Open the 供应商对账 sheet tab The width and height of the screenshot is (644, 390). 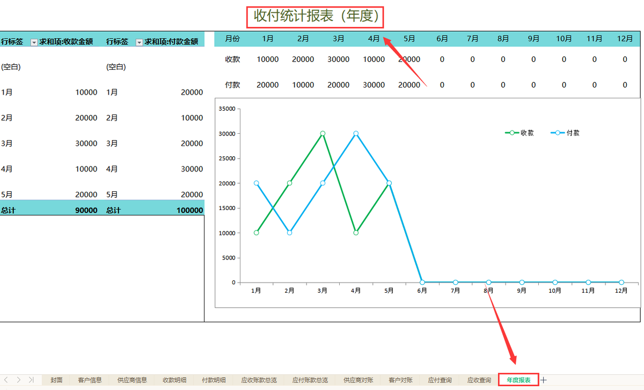[x=358, y=380]
